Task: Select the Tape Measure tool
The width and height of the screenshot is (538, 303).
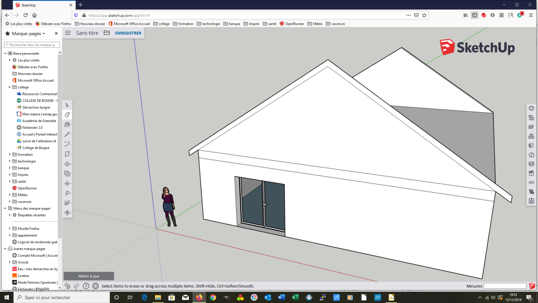Action: (67, 193)
